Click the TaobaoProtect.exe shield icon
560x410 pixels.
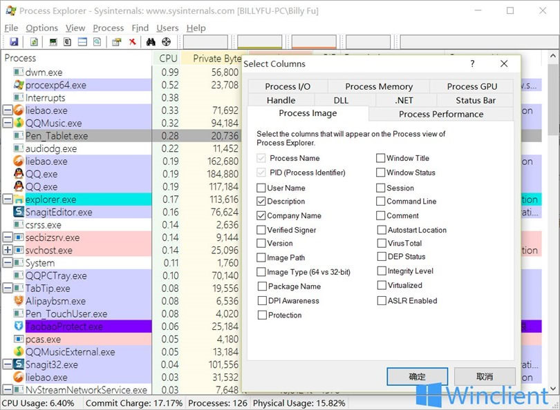click(x=19, y=326)
